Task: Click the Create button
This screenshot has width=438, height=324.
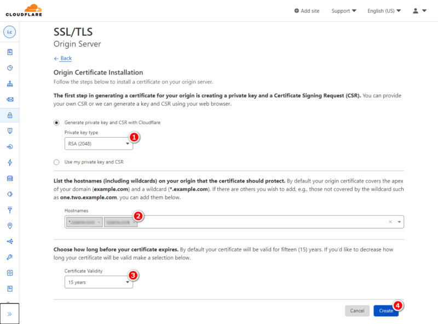Action: coord(386,311)
